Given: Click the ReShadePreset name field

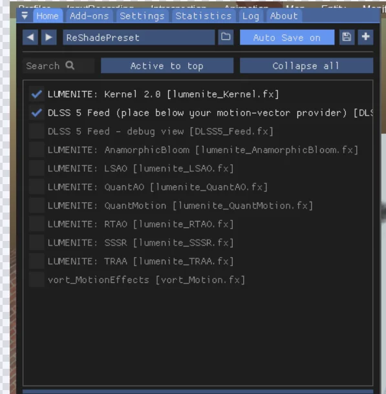Looking at the screenshot, I should pyautogui.click(x=139, y=37).
